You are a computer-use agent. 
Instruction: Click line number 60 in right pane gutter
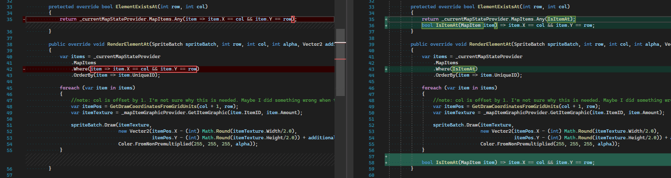point(372,175)
